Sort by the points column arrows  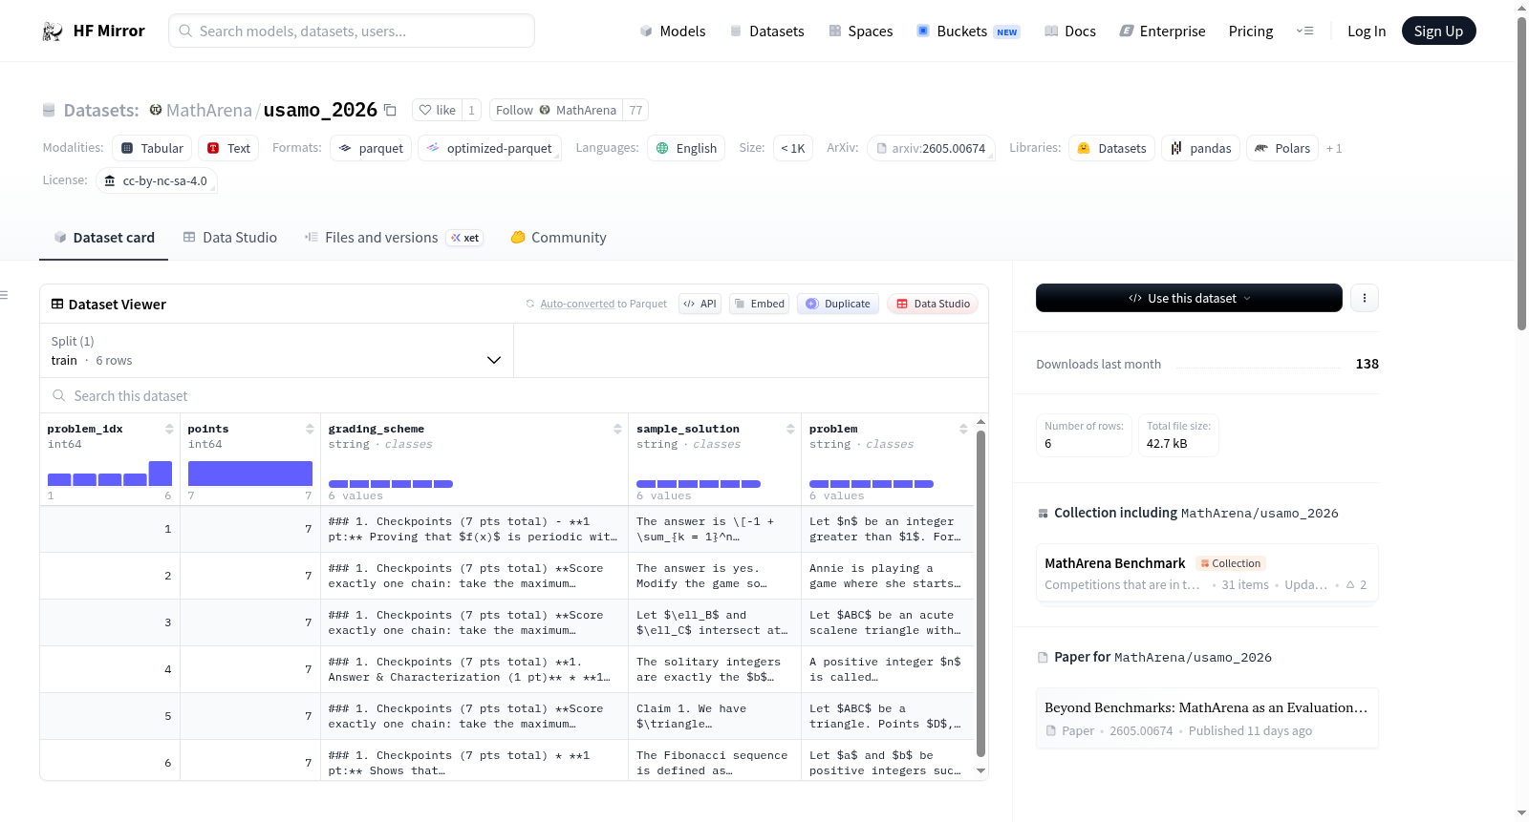(x=310, y=429)
